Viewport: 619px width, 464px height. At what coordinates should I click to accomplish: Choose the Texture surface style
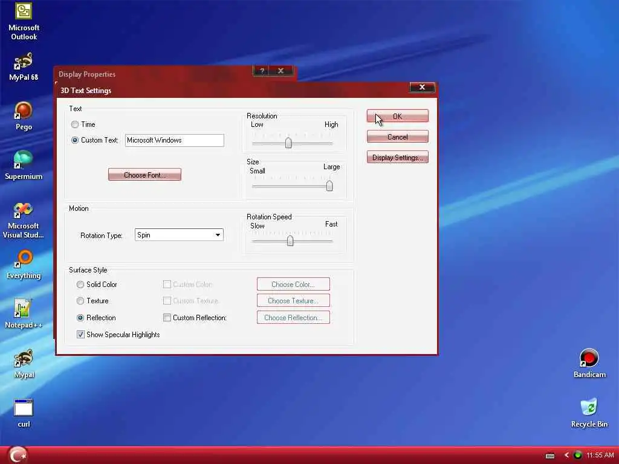[80, 301]
